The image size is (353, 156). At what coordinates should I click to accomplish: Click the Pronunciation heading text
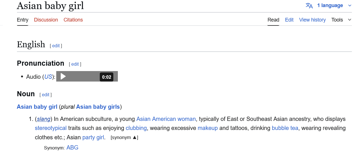[41, 63]
